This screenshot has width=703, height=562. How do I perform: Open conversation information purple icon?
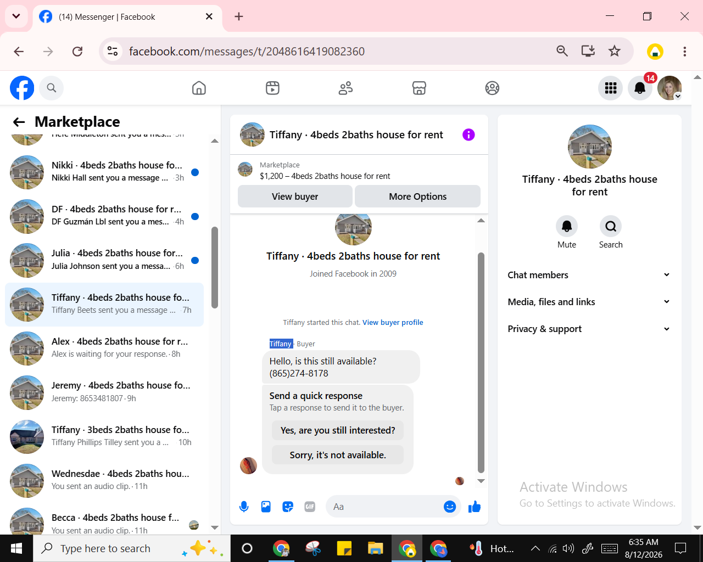(x=468, y=134)
